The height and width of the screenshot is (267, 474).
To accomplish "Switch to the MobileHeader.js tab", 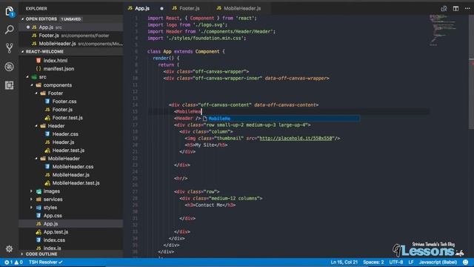I will tap(238, 8).
